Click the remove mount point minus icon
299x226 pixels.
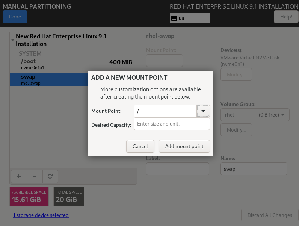coord(35,176)
